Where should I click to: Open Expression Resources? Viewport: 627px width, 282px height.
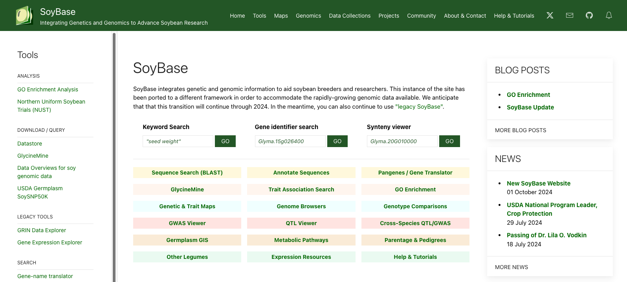point(301,257)
